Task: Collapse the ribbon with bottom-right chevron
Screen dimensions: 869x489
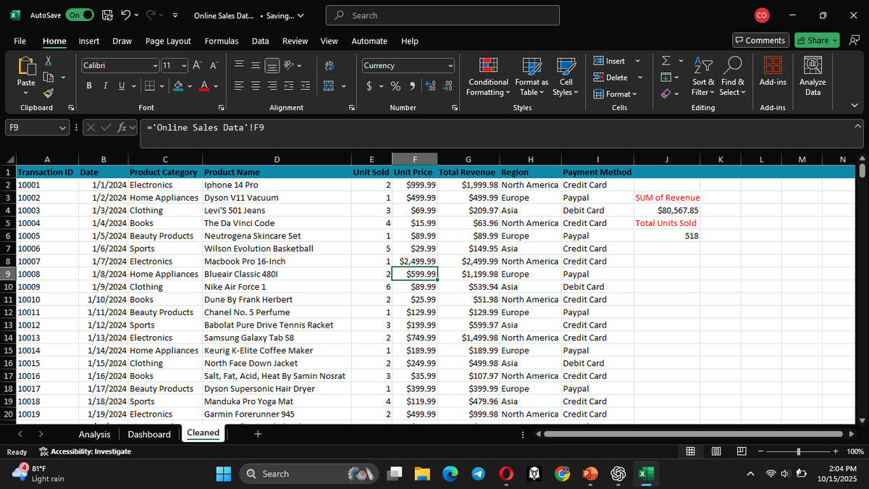Action: (x=855, y=106)
